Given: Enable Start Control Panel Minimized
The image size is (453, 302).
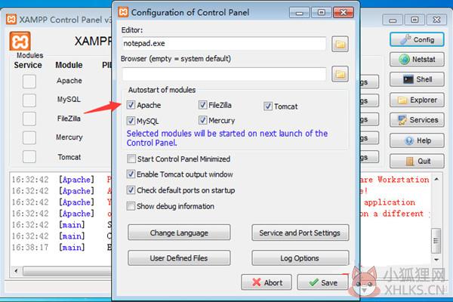Looking at the screenshot, I should (x=131, y=159).
